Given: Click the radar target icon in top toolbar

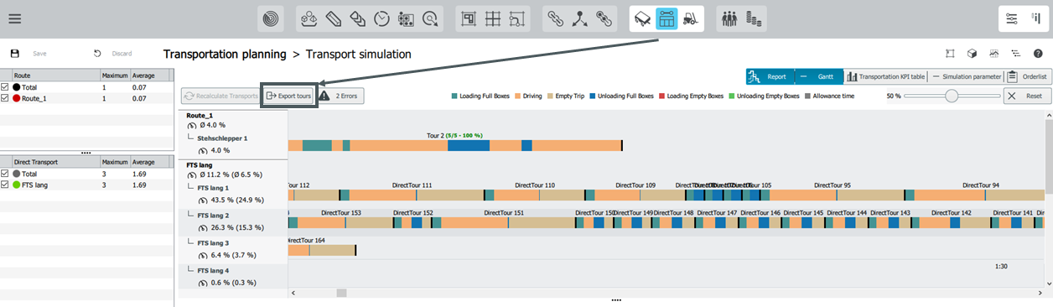Looking at the screenshot, I should click(271, 18).
